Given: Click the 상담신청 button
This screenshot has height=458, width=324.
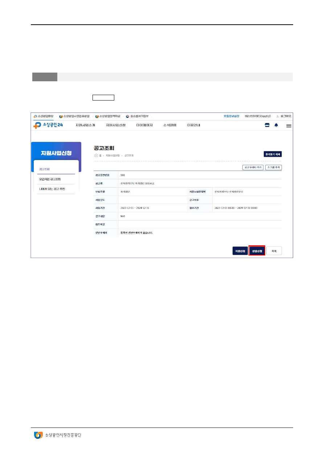Looking at the screenshot, I should pyautogui.click(x=257, y=251).
